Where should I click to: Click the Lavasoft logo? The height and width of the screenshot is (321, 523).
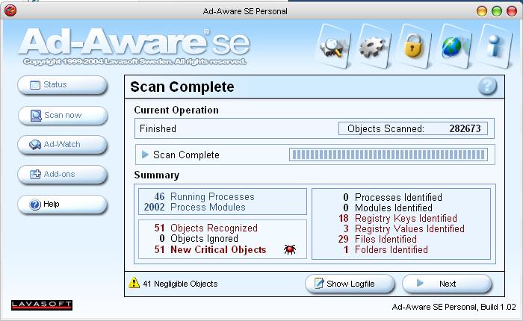click(42, 305)
